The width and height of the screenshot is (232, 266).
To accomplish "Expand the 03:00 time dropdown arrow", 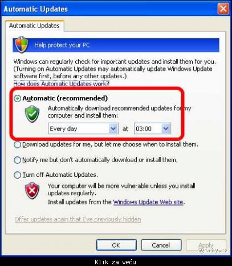I will 166,128.
